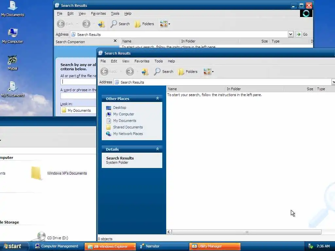The width and height of the screenshot is (335, 251).
Task: Sort by Name column in front window
Action: point(196,89)
